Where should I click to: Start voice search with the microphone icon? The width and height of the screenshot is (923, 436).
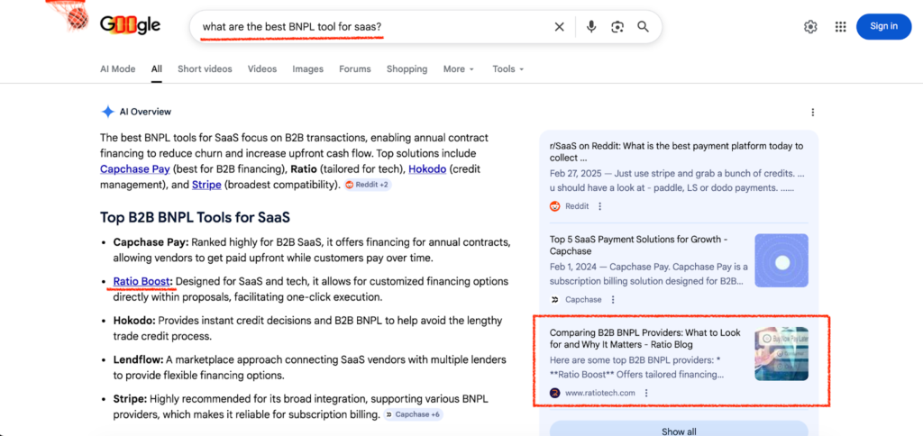pos(591,26)
